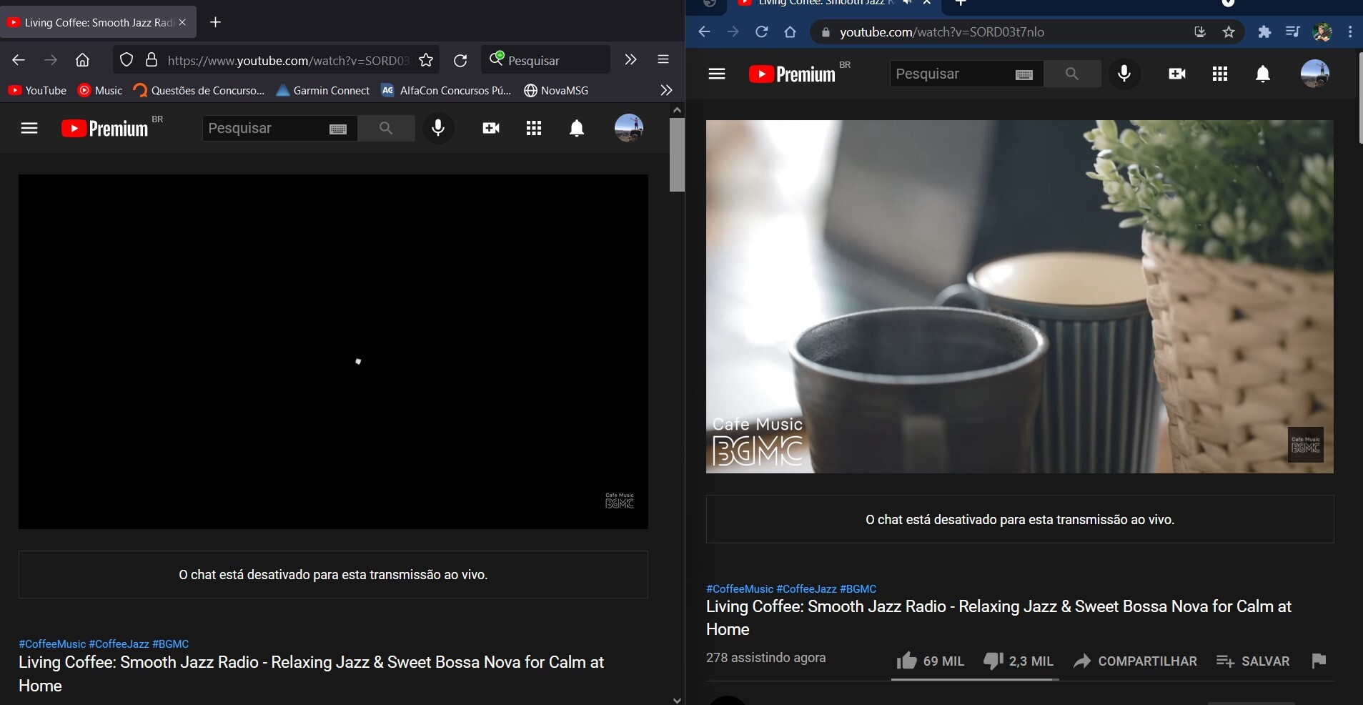Submit YouTube search in Firefox window
This screenshot has width=1363, height=705.
click(x=386, y=128)
